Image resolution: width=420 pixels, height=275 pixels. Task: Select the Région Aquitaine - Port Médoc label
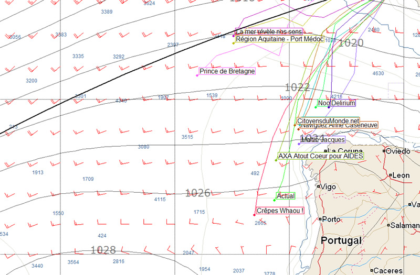[279, 39]
